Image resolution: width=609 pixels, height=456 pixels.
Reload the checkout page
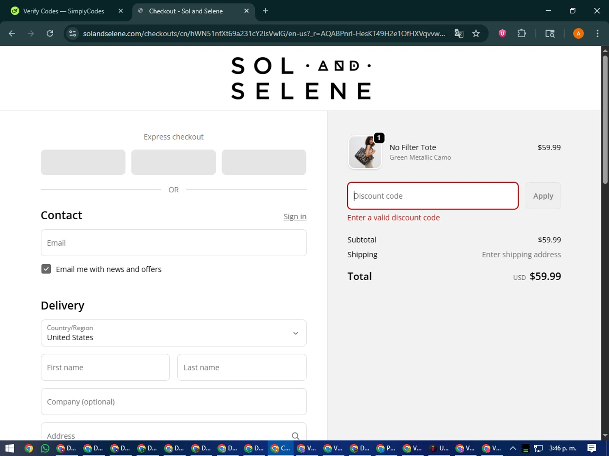[50, 34]
